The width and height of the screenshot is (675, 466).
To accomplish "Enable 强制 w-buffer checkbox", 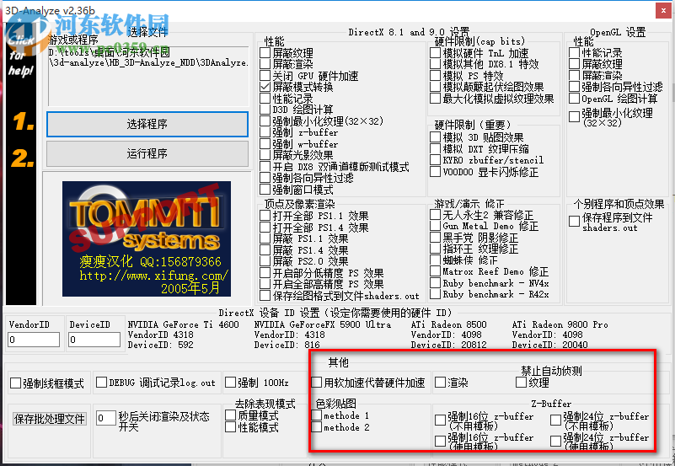I will [265, 144].
